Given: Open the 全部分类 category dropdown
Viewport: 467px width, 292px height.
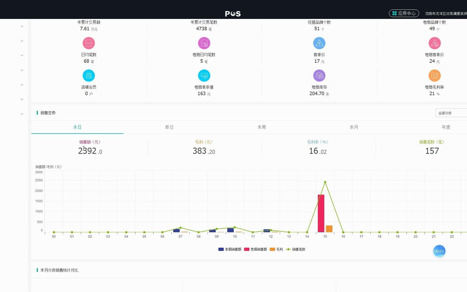Looking at the screenshot, I should 451,113.
